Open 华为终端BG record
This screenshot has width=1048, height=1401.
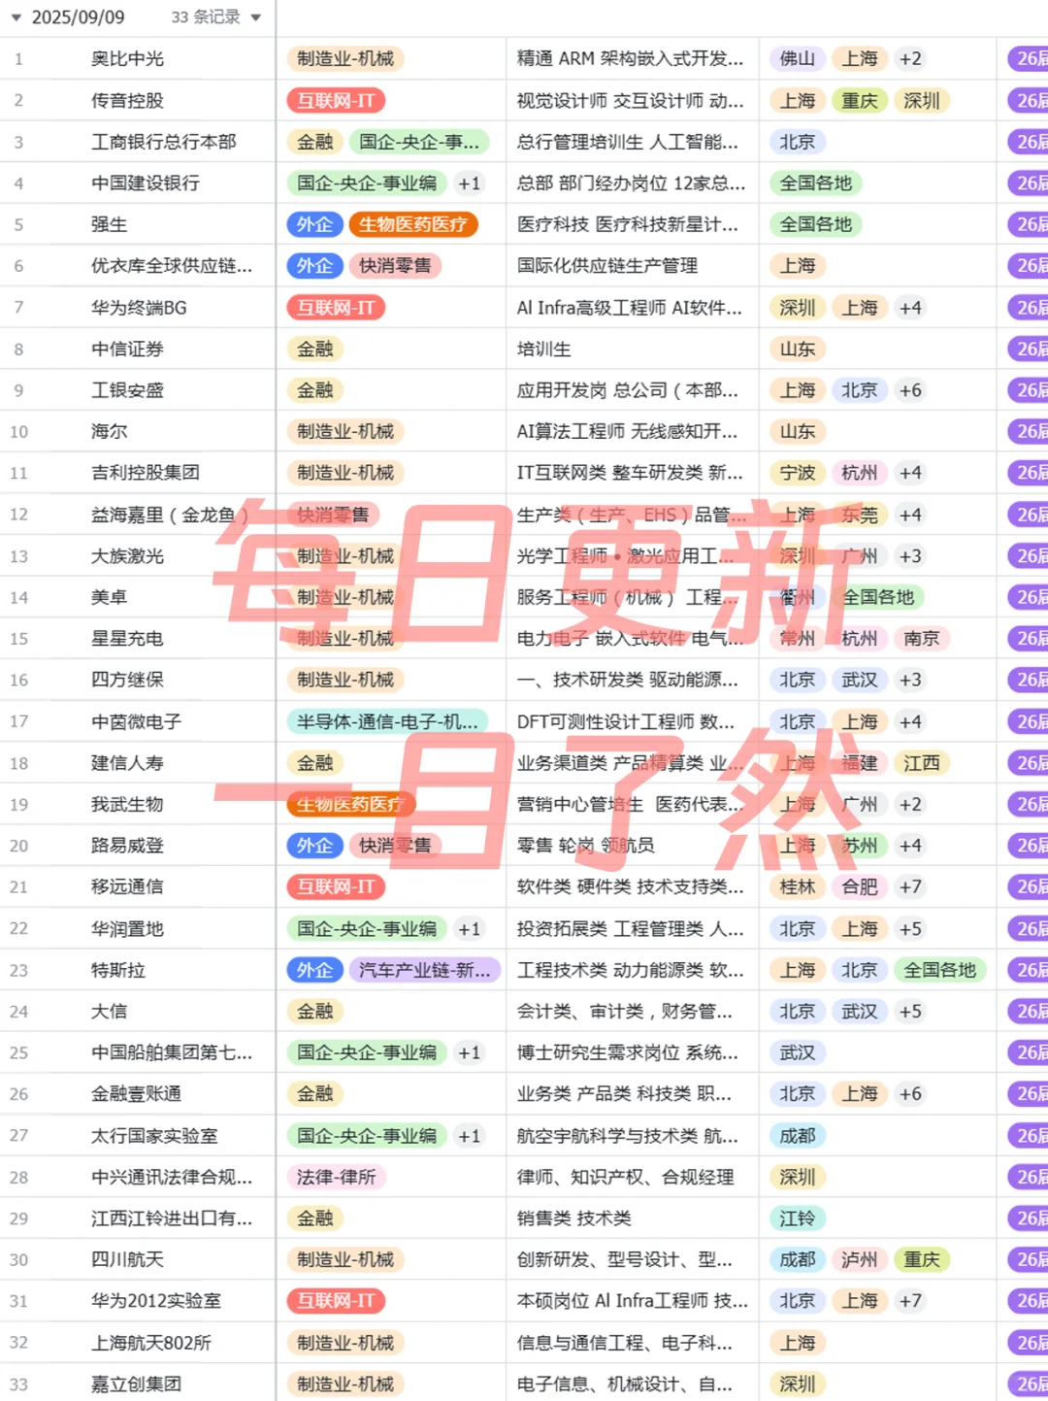(139, 308)
